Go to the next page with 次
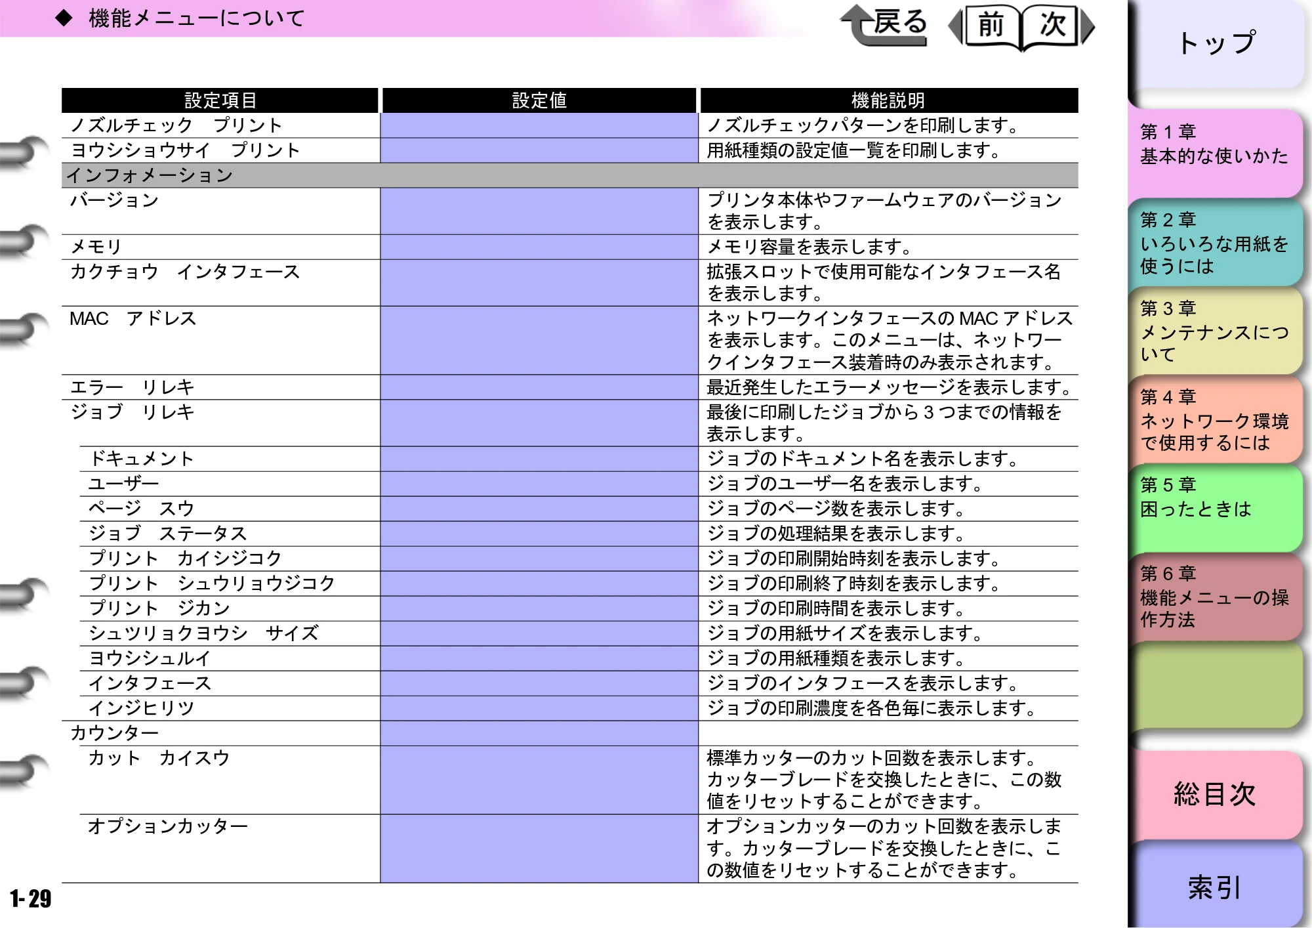 (x=1057, y=26)
